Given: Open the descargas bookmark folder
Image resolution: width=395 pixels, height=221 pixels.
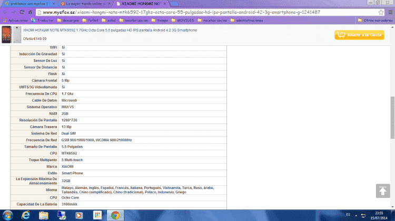Looking at the screenshot, I should click(x=68, y=20).
